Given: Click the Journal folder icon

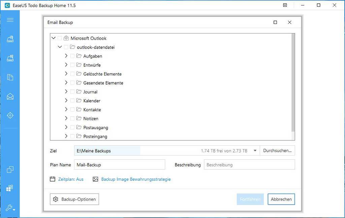Looking at the screenshot, I should (79, 91).
